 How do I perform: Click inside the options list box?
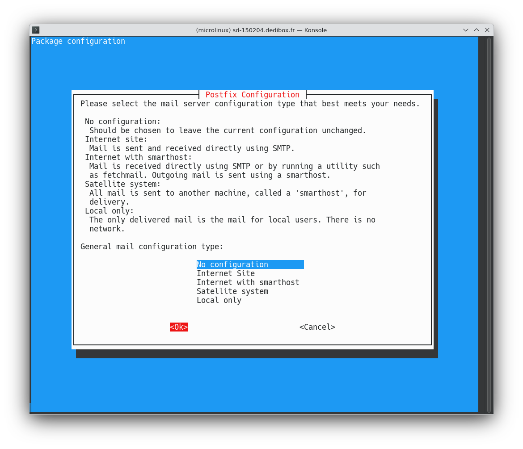tap(250, 282)
